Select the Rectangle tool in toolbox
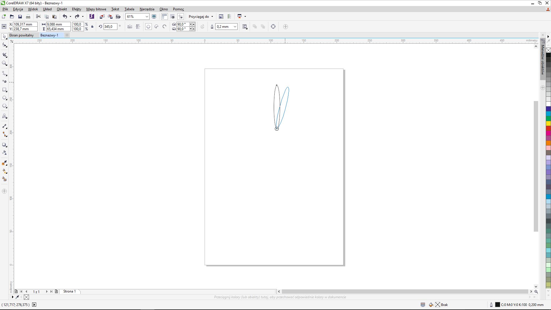The image size is (551, 310). pyautogui.click(x=4, y=90)
